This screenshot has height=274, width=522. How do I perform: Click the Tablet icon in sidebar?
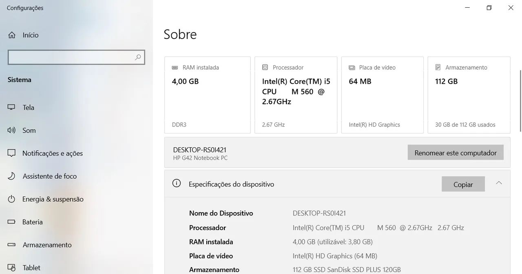point(11,267)
